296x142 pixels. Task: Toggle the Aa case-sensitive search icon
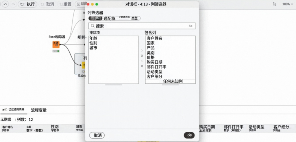coord(190,26)
